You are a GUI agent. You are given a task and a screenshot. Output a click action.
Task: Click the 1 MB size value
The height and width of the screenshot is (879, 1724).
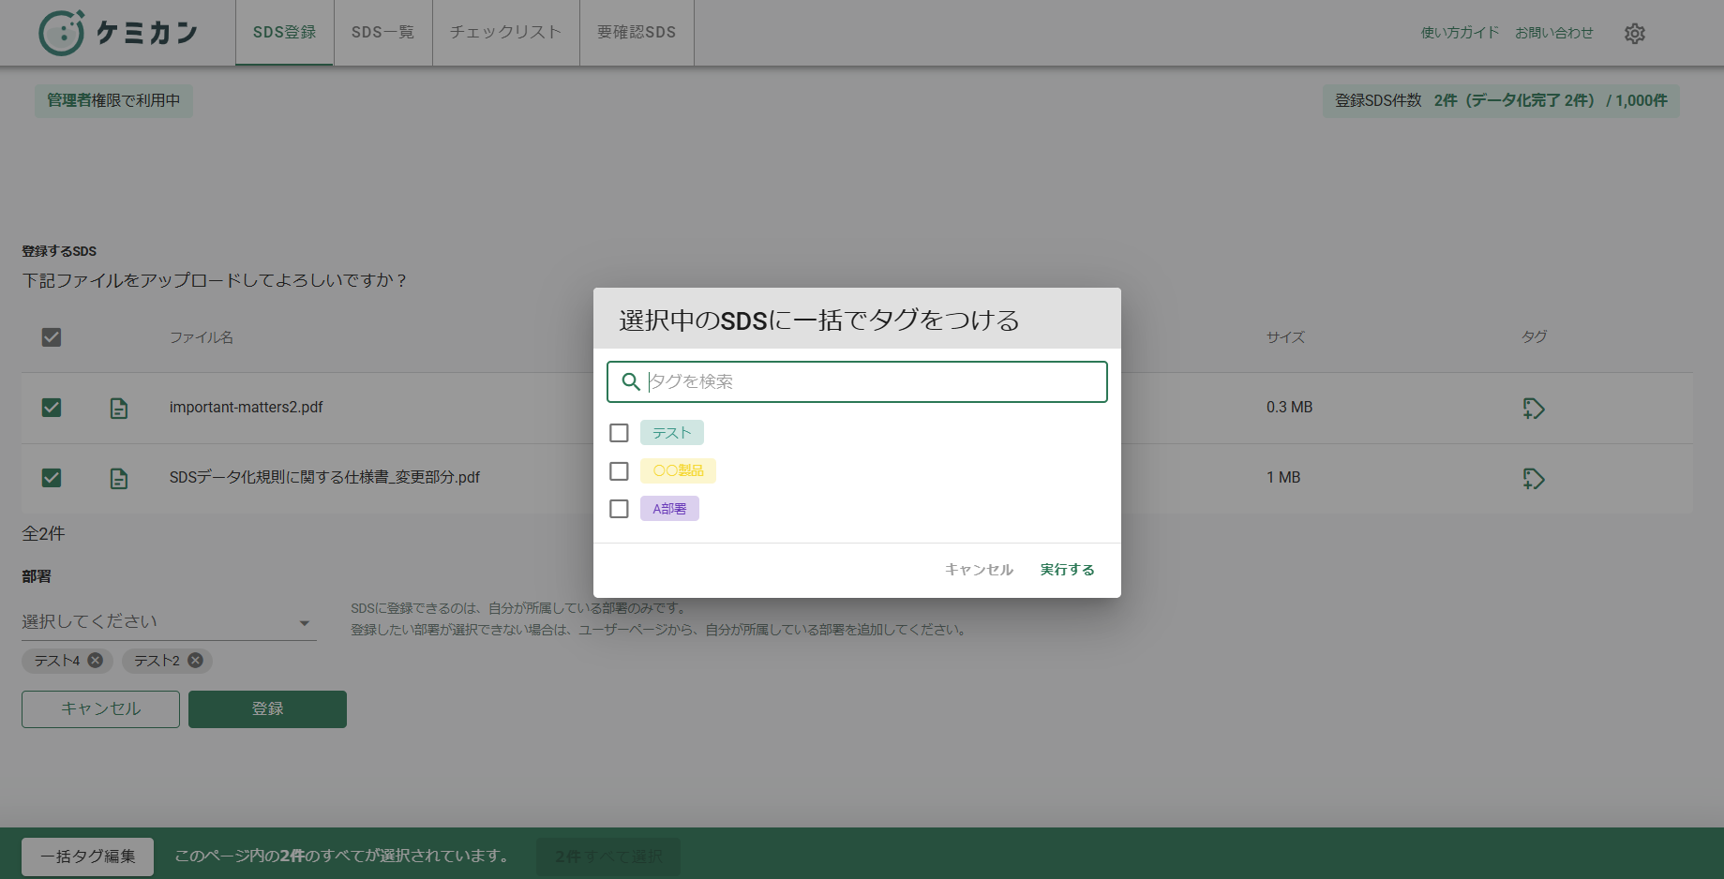click(x=1283, y=478)
